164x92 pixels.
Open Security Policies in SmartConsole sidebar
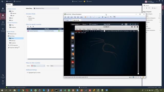(3, 16)
